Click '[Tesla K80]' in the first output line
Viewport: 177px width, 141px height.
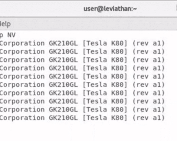point(105,43)
